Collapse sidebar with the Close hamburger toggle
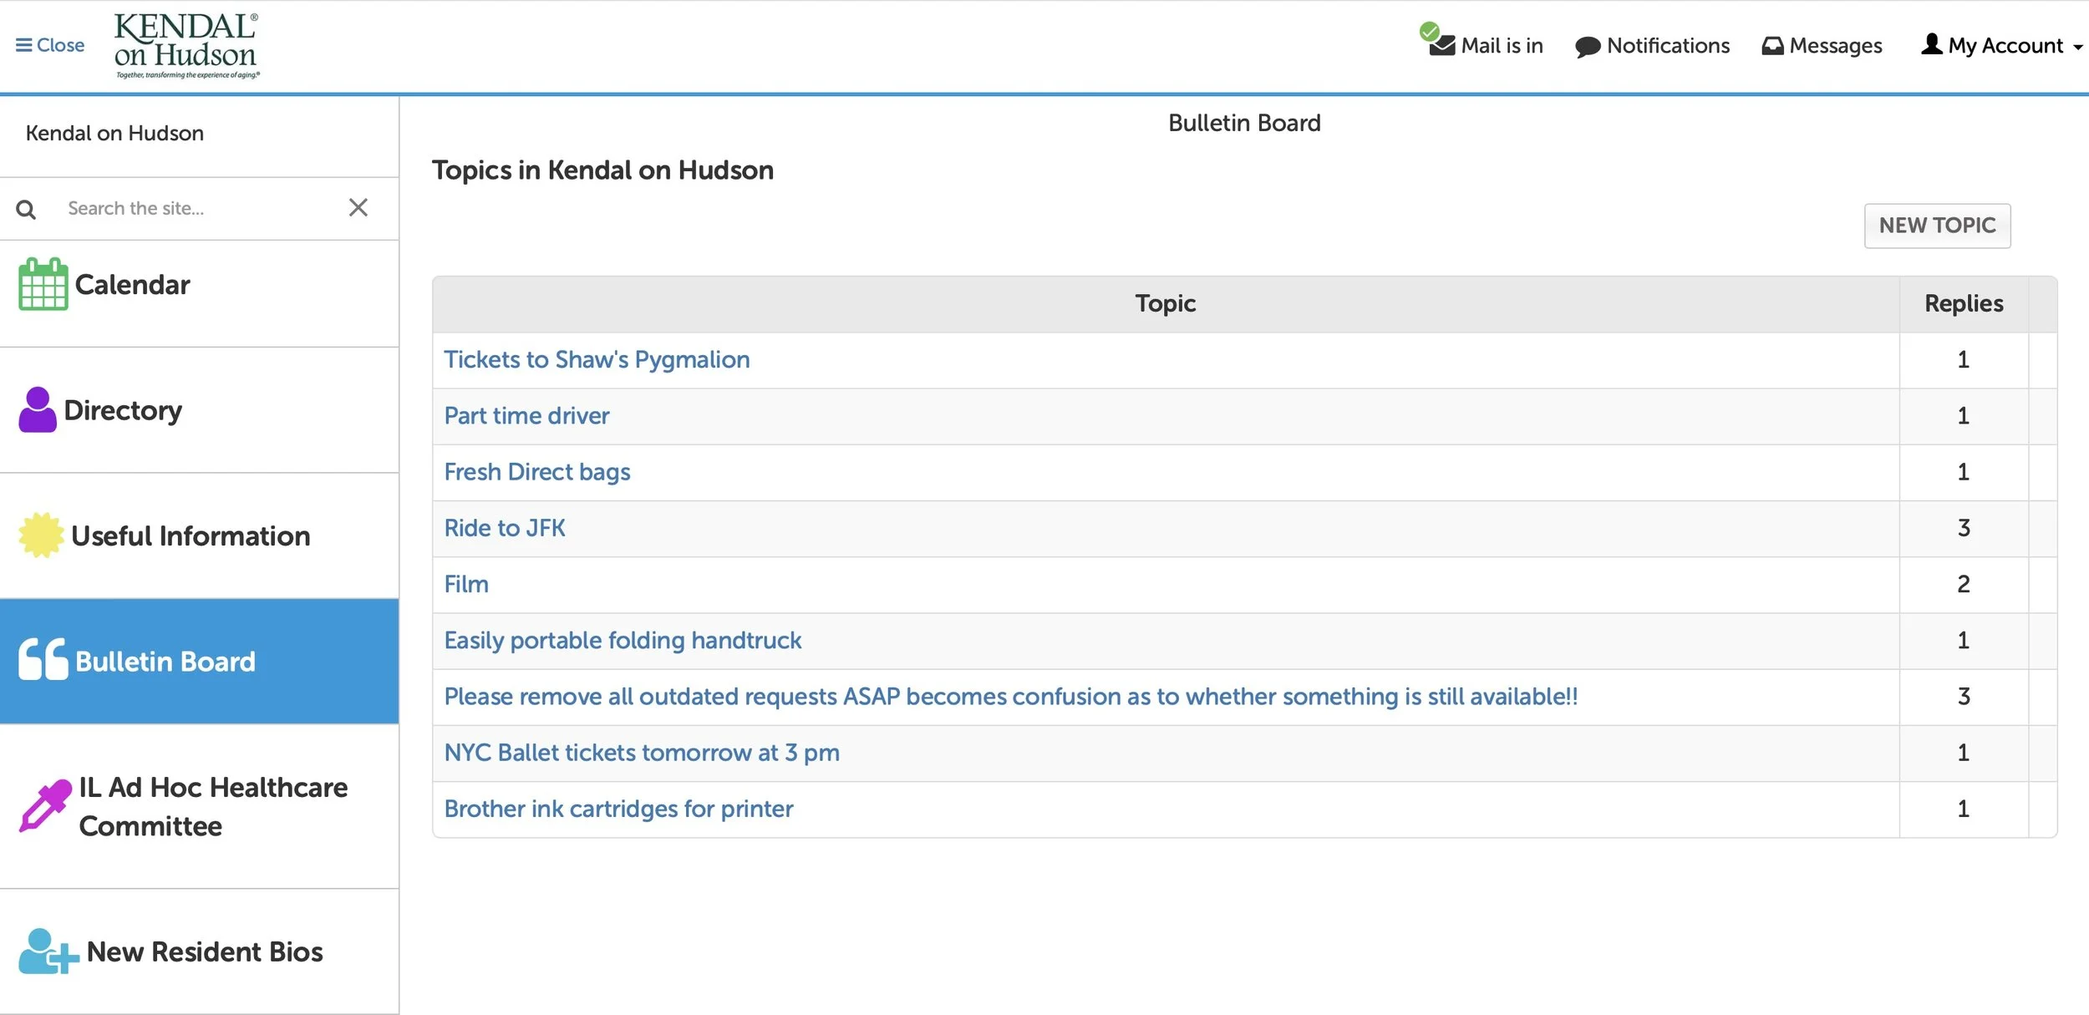This screenshot has height=1015, width=2089. pyautogui.click(x=50, y=45)
